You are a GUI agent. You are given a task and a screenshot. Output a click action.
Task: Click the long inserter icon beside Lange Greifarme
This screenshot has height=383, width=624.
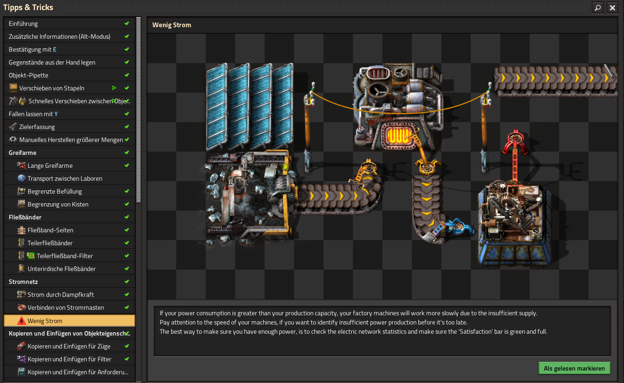[21, 165]
